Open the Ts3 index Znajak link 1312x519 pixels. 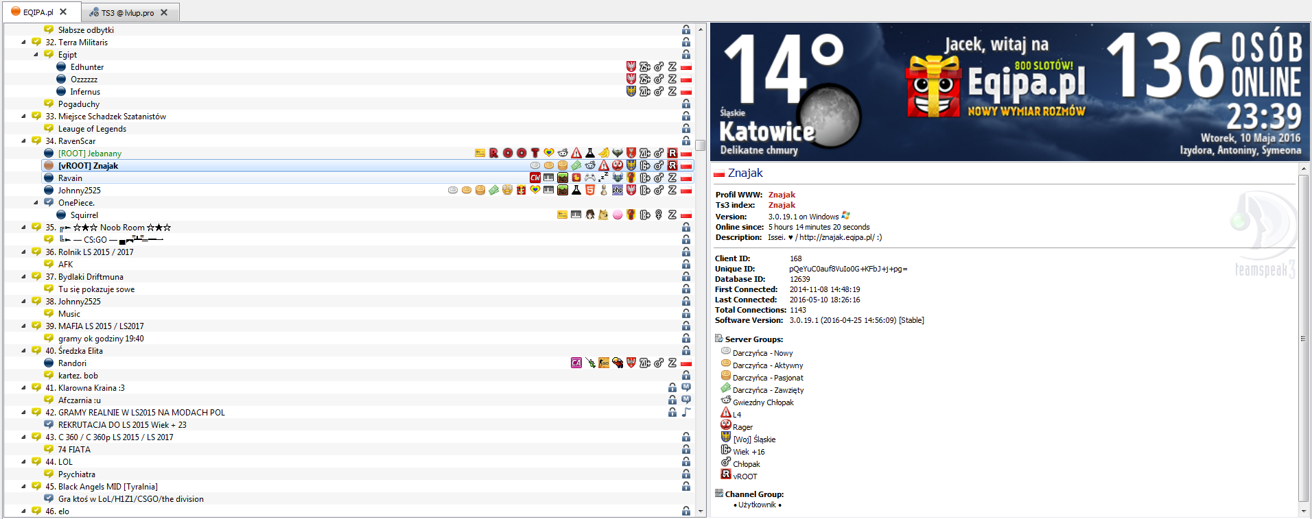tap(782, 205)
